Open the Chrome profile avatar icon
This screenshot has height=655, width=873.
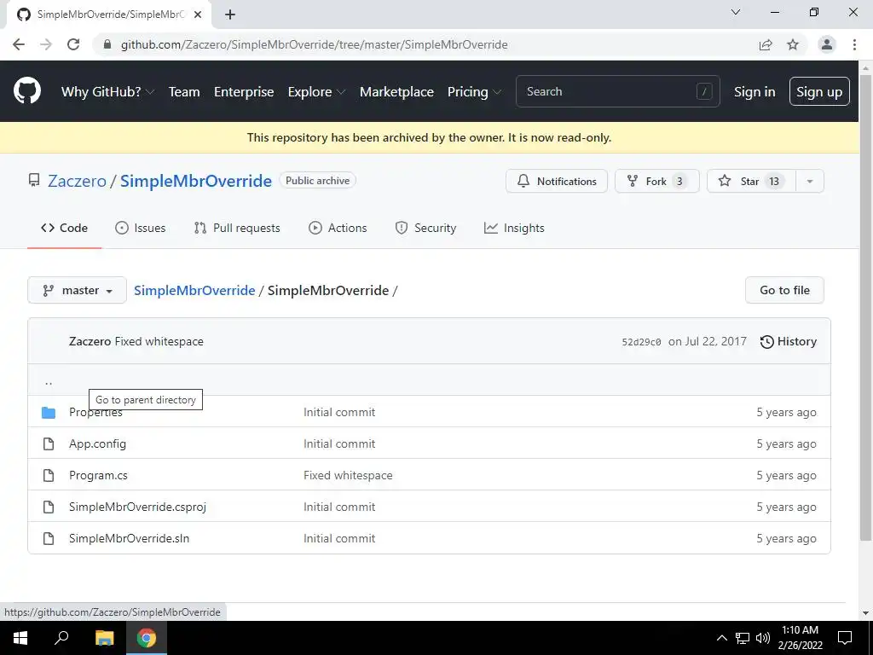tap(827, 44)
